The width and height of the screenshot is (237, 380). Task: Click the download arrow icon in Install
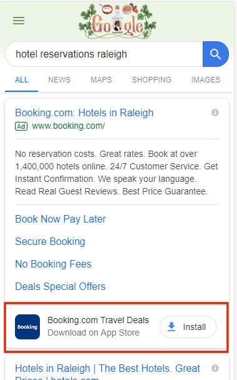(172, 327)
